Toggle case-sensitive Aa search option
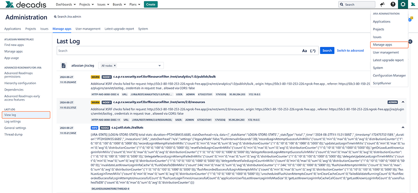Screen dimensions: 418x193 (x=304, y=51)
